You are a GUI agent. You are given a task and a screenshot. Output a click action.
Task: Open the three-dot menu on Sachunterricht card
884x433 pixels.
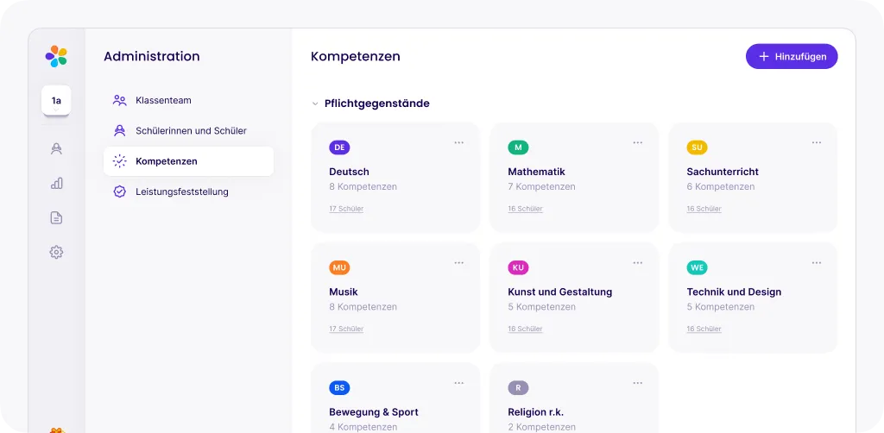[x=817, y=142]
